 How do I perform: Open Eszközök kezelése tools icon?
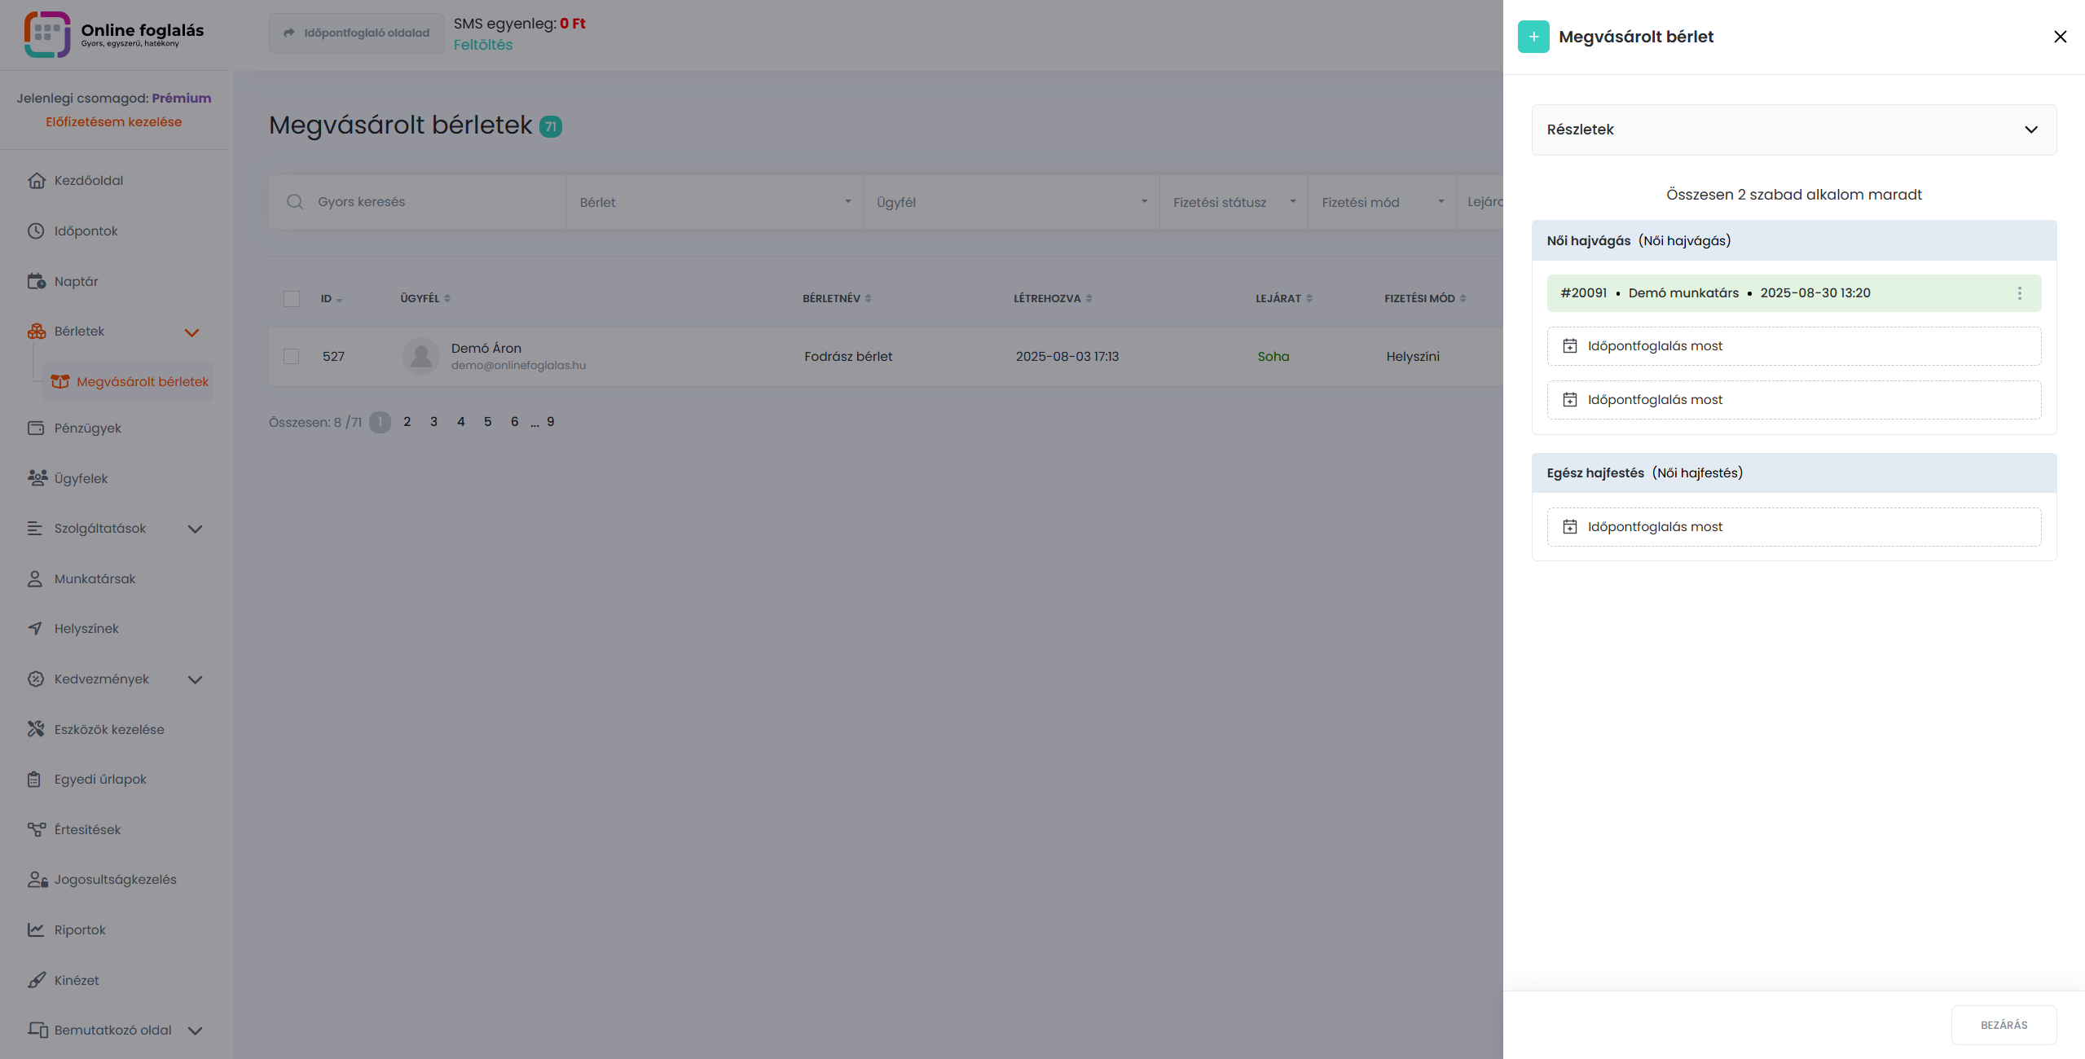click(36, 729)
